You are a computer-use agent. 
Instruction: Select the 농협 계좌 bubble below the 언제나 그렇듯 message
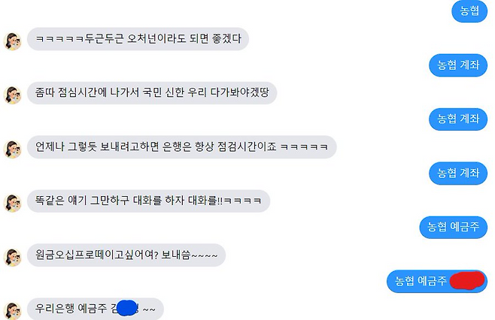coord(458,173)
